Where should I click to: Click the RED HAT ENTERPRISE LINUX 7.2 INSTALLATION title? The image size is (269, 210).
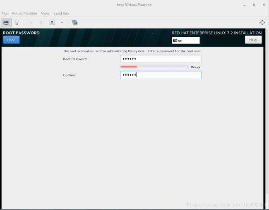pyautogui.click(x=217, y=33)
